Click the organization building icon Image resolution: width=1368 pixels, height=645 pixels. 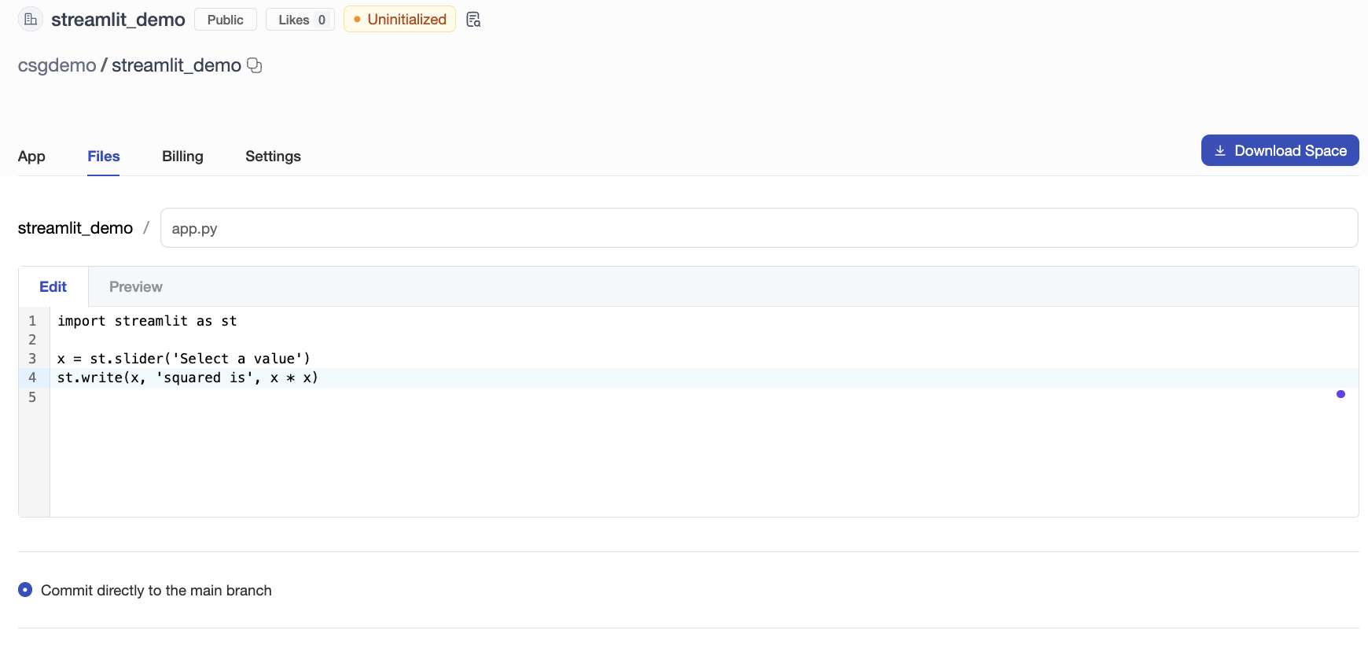pyautogui.click(x=30, y=20)
